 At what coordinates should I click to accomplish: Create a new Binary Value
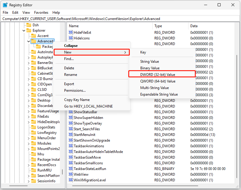click(x=162, y=68)
